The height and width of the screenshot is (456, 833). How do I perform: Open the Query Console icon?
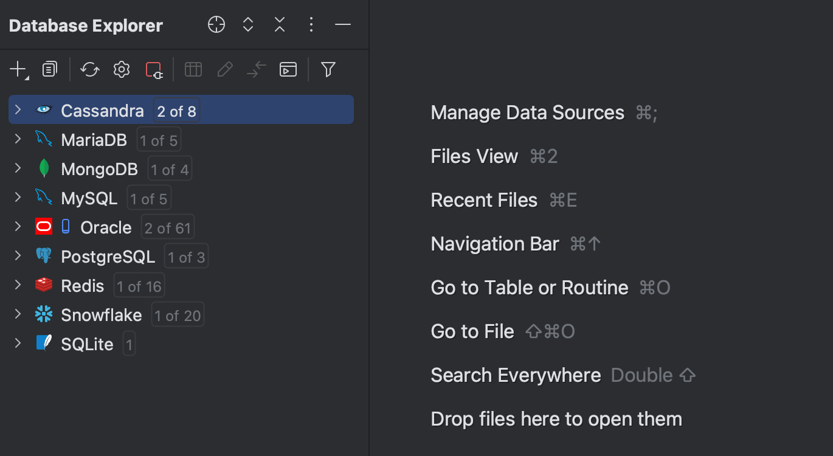(x=288, y=69)
